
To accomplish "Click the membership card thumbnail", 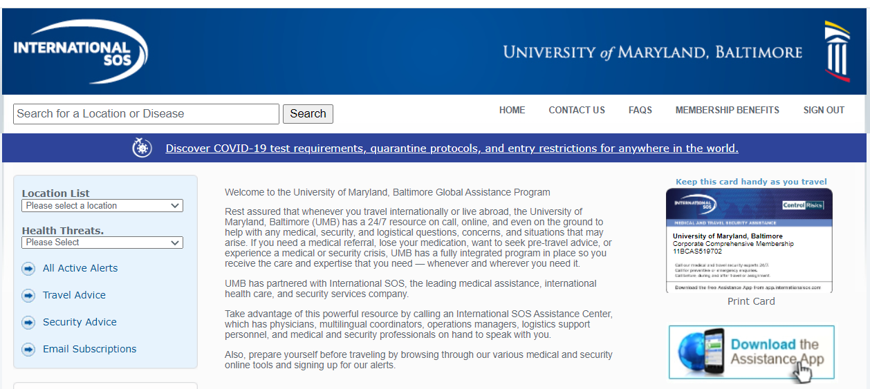I will 749,240.
